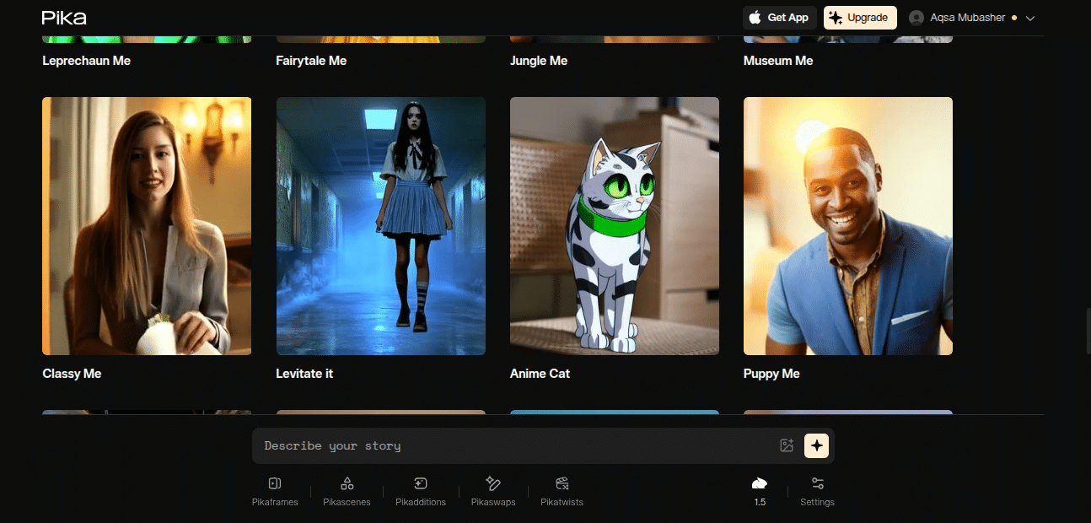Open the Levitate it effect thumbnail
Screen dimensions: 1091x523
[381, 226]
